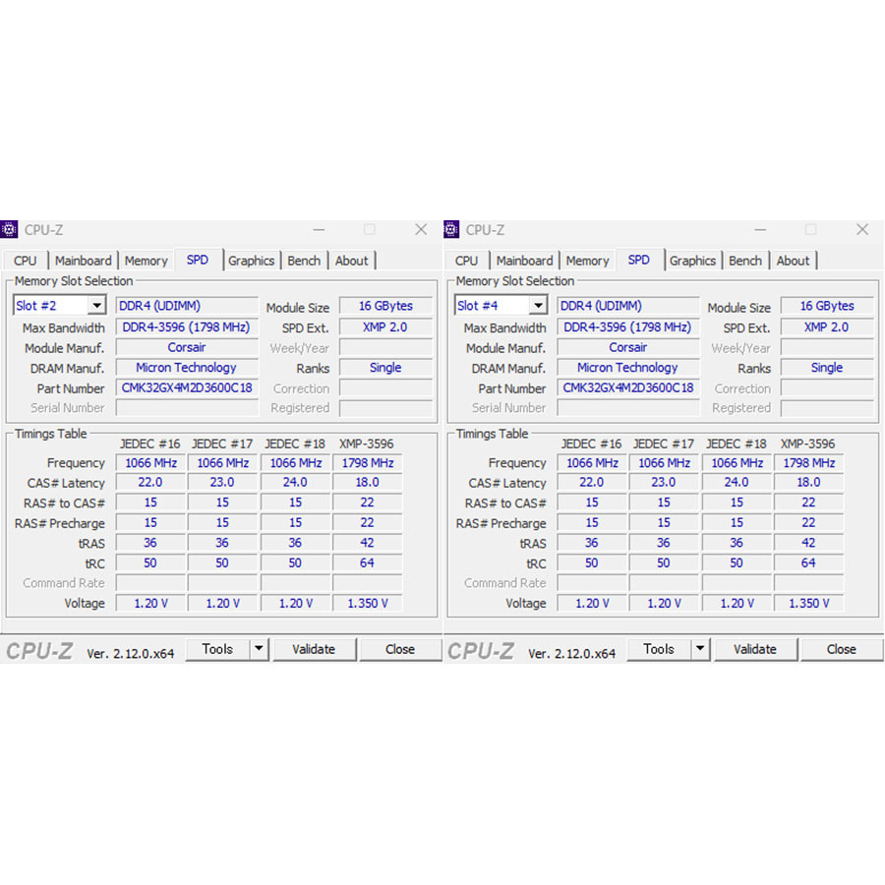The height and width of the screenshot is (885, 885).
Task: Expand Tools dropdown arrow in left window
Action: click(x=259, y=649)
